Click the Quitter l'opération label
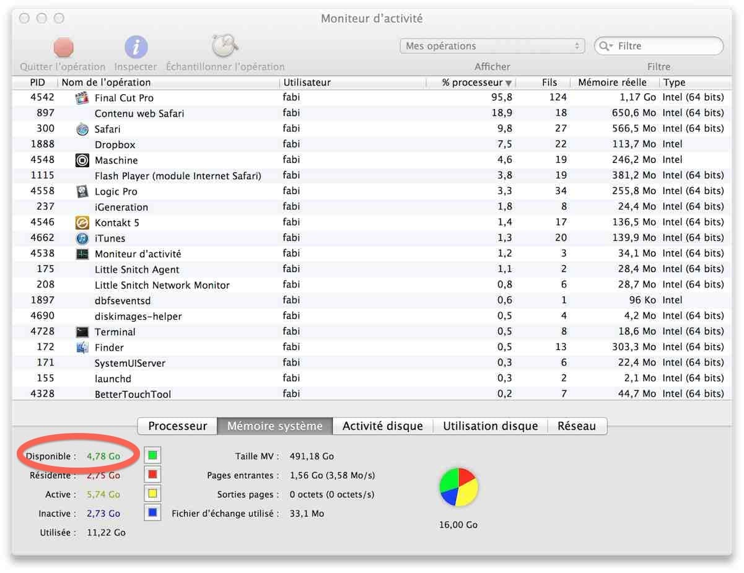 tap(63, 67)
